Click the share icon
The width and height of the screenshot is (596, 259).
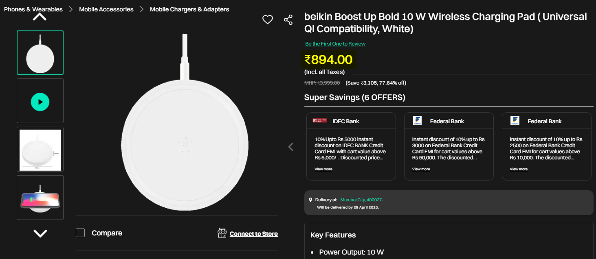point(288,20)
